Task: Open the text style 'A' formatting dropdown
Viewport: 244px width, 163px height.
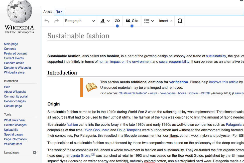Action: pos(105,21)
